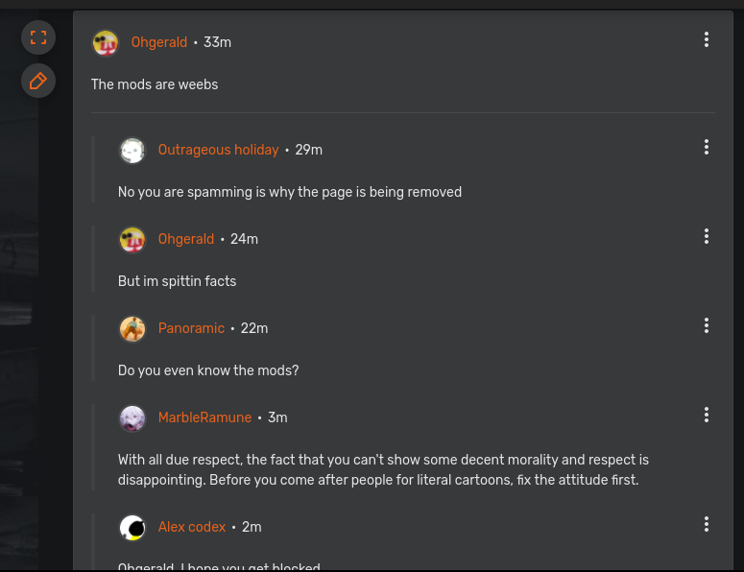Open three-dot menu on Outrageous holiday's comment

707,147
